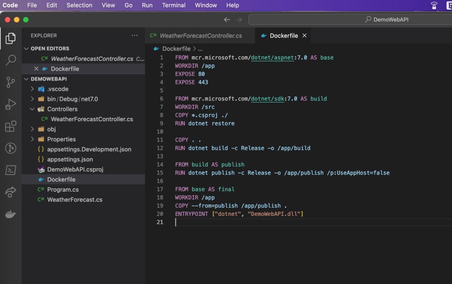Screen dimensions: 452x284
Task: Go back with the left arrow
Action: tap(227, 19)
